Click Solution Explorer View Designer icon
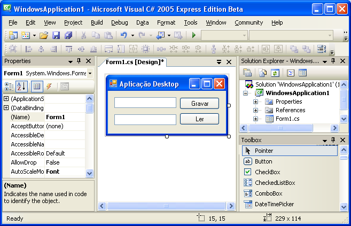 tap(302, 73)
